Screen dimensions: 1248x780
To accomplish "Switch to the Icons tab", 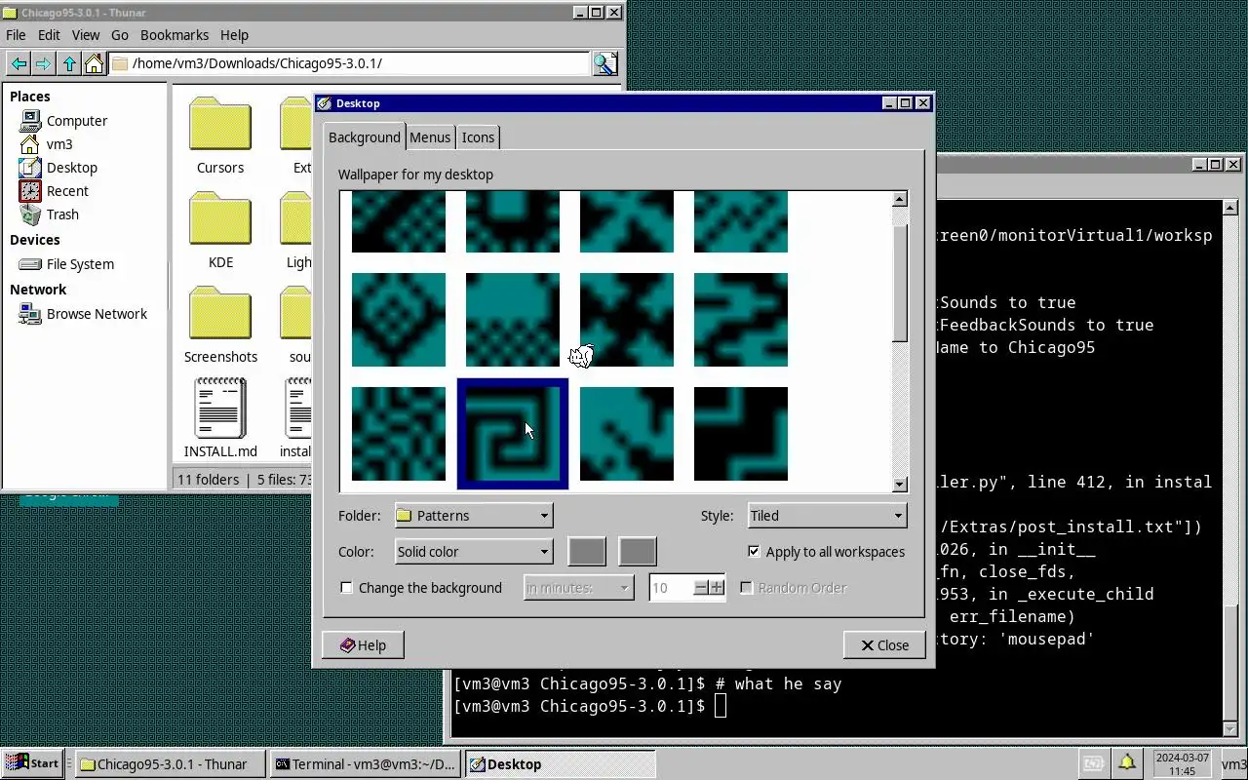I will (x=478, y=137).
